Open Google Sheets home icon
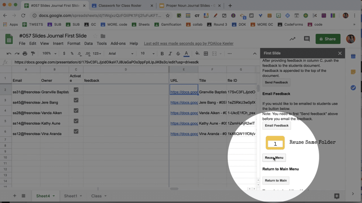The width and height of the screenshot is (362, 203). tap(9, 39)
